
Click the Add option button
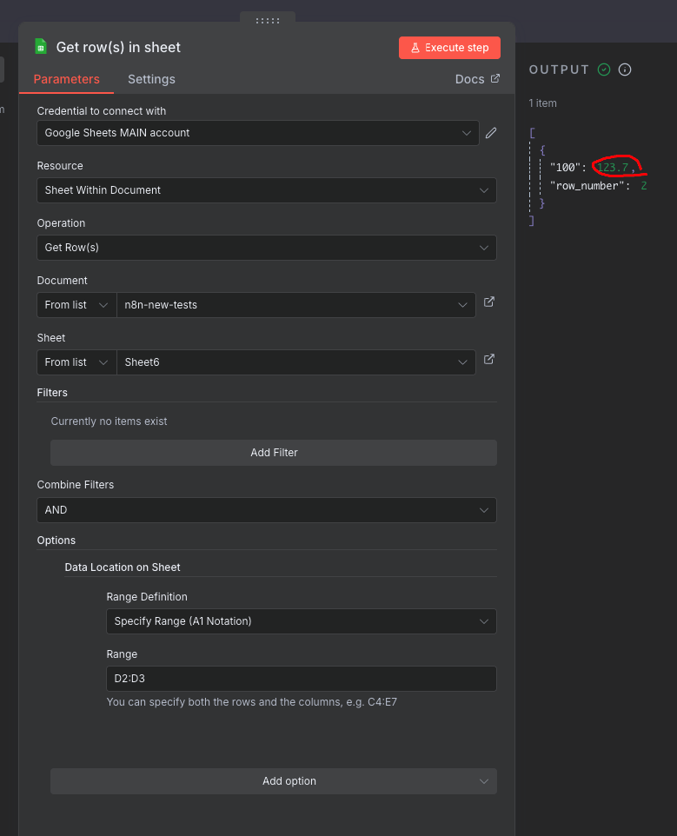[274, 781]
